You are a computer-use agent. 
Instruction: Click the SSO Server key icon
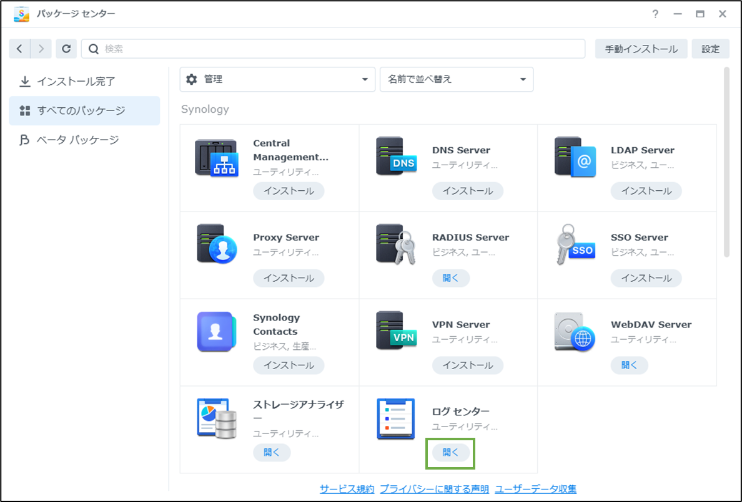[x=575, y=244]
